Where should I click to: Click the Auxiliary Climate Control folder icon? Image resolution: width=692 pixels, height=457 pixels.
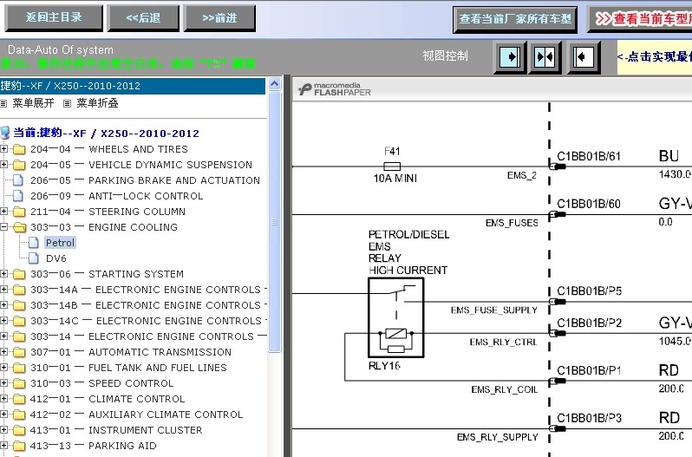point(19,415)
